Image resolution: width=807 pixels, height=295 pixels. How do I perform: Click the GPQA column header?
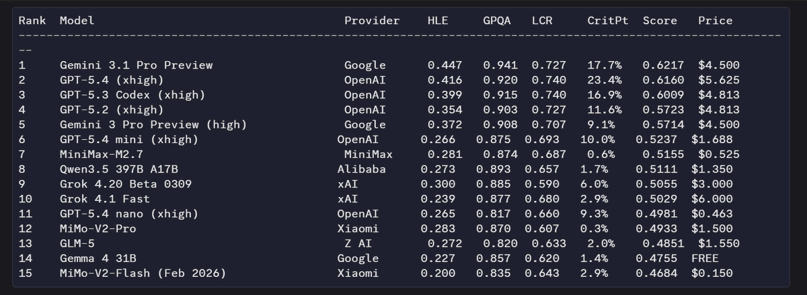(x=497, y=21)
